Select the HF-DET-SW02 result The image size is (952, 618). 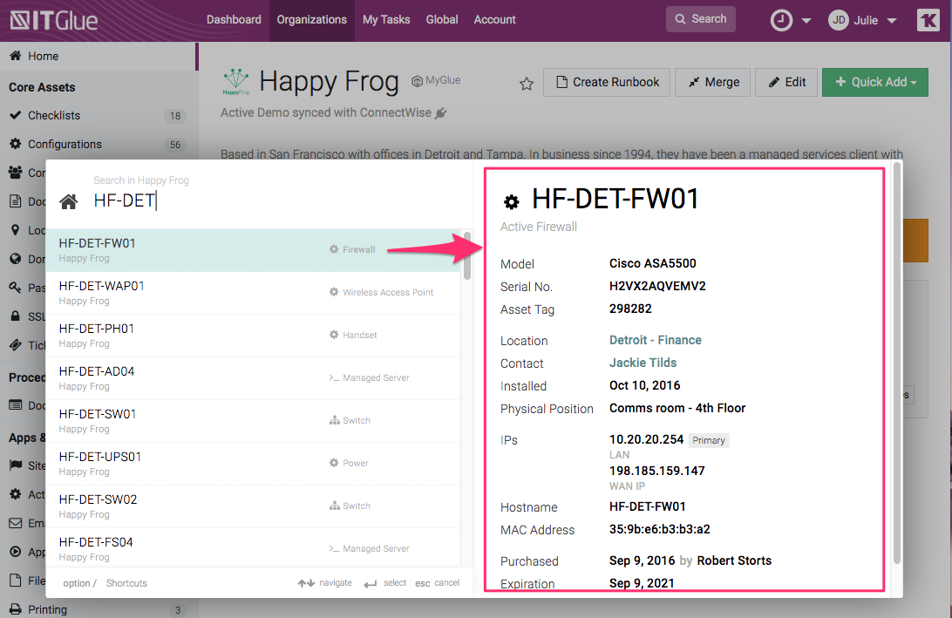(253, 506)
